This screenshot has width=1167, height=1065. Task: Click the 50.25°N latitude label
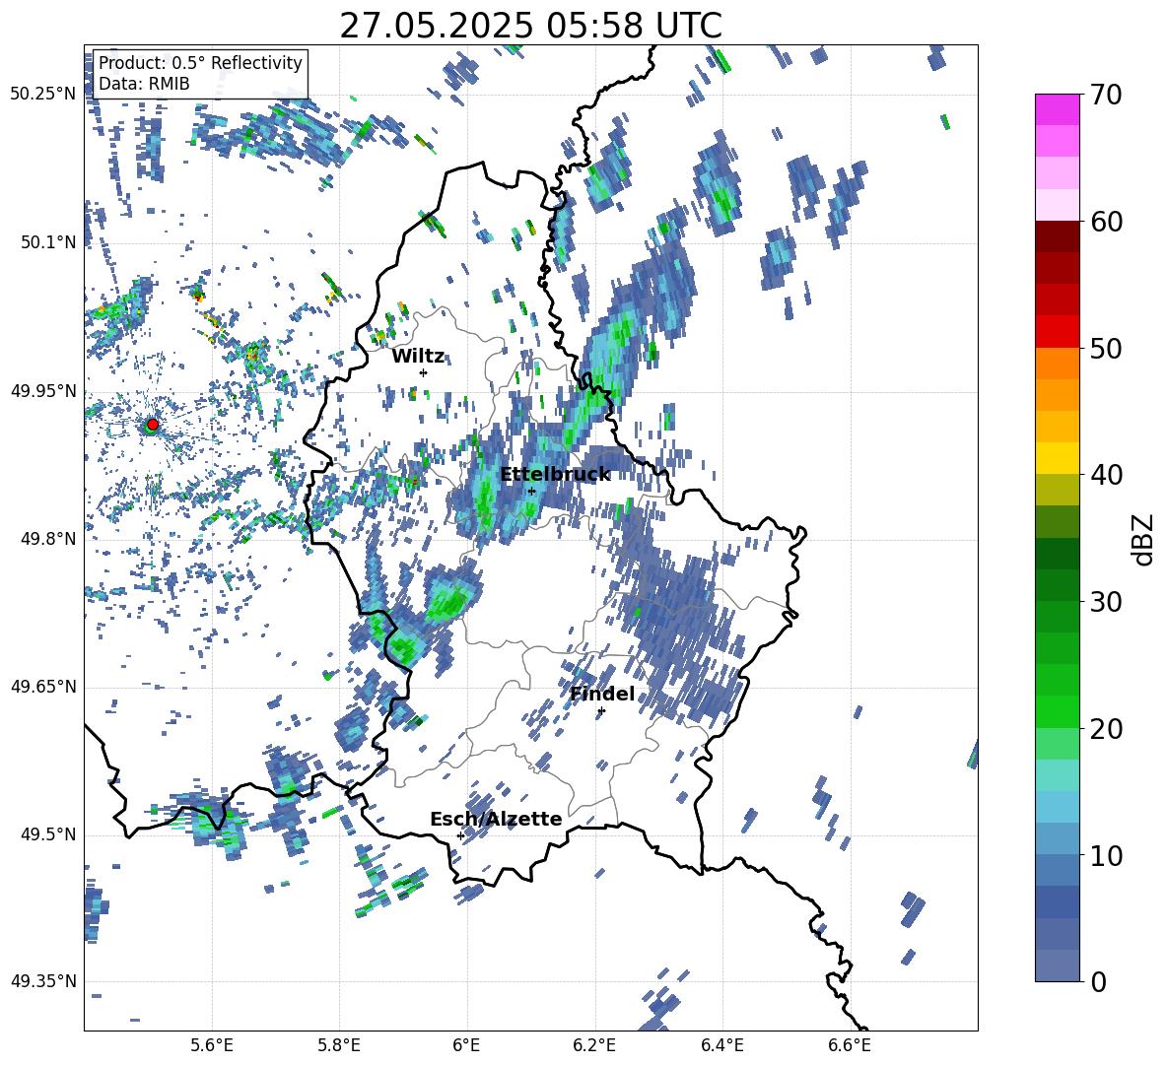pyautogui.click(x=43, y=95)
